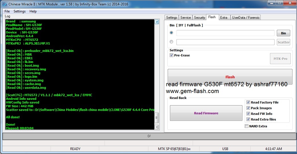Minimize the Chinese Miracle window
Viewport: 297px width, 154px height.
coord(272,3)
